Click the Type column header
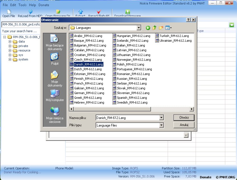Viewport: 237px width, 180px height. 200,31
